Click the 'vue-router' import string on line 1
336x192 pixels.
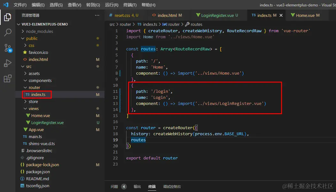click(296, 31)
